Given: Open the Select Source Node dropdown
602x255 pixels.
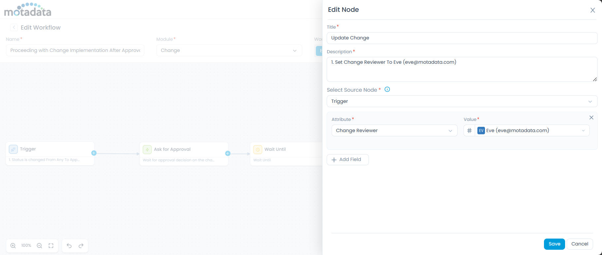Looking at the screenshot, I should (462, 101).
